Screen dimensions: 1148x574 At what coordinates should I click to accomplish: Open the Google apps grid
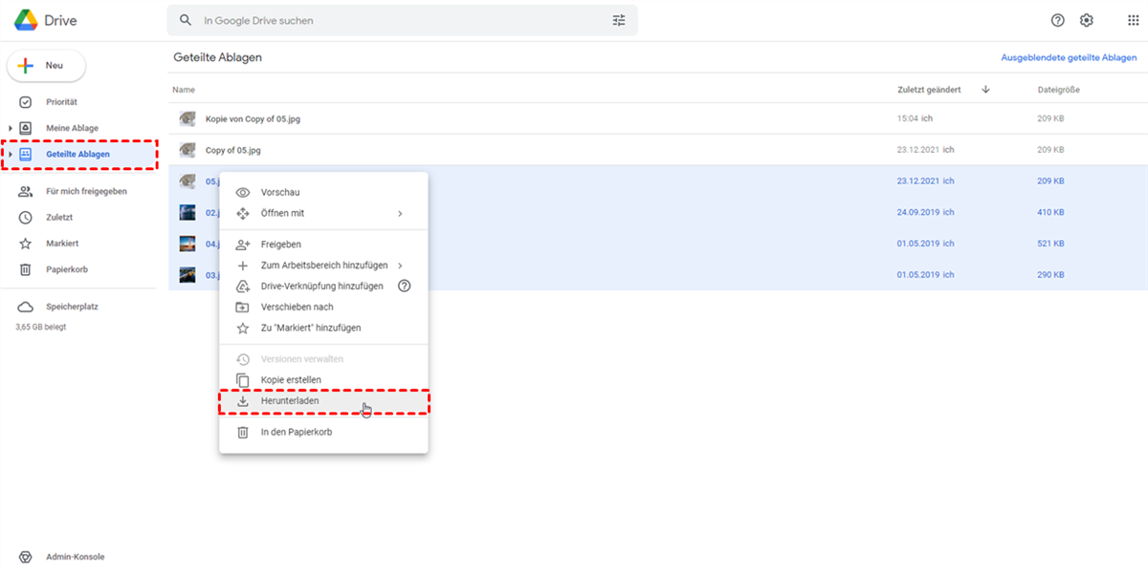point(1134,20)
